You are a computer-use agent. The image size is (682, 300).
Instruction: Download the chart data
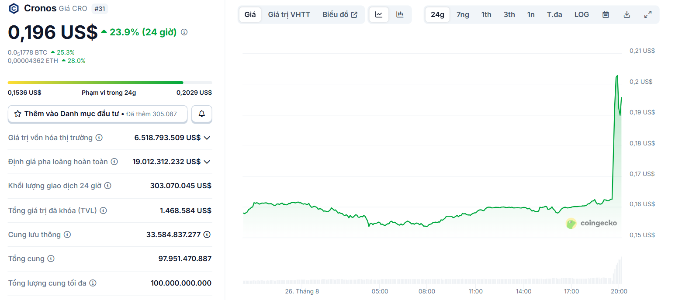[x=627, y=14]
